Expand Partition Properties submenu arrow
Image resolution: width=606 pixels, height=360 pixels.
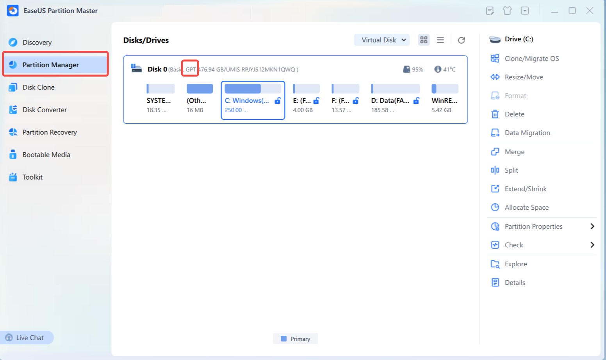592,226
